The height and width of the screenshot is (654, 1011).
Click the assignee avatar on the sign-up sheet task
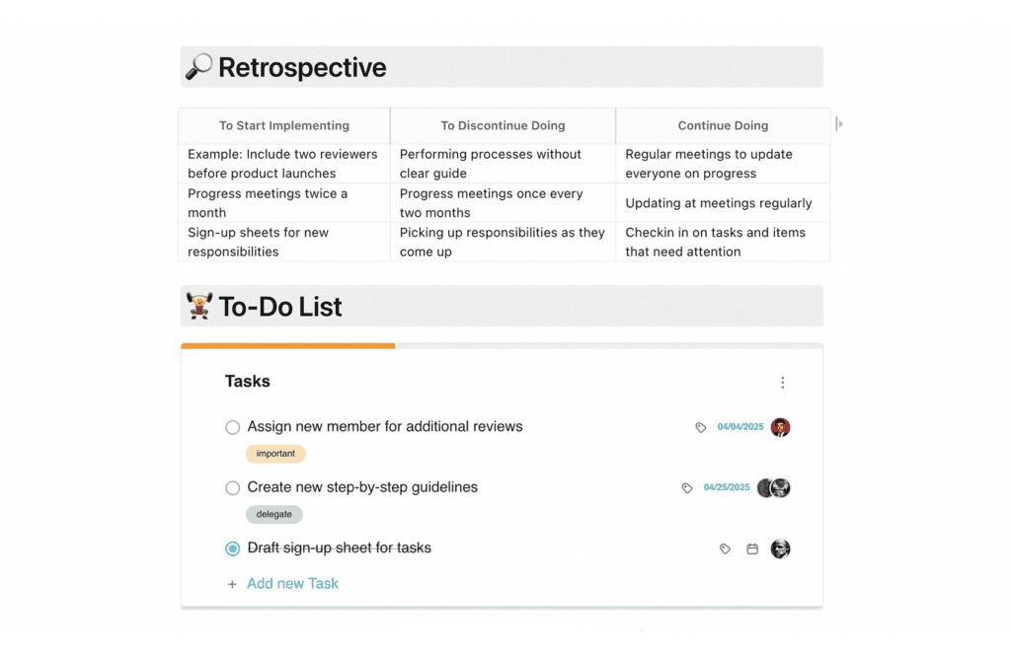[780, 548]
